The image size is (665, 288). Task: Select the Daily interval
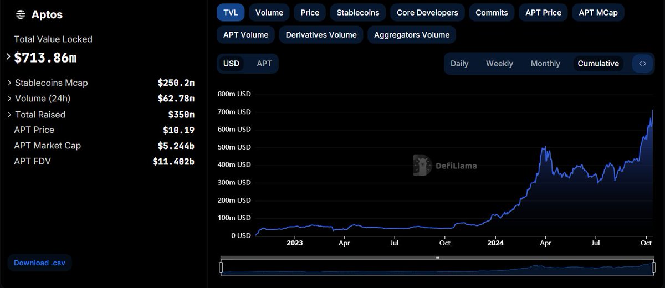[459, 64]
